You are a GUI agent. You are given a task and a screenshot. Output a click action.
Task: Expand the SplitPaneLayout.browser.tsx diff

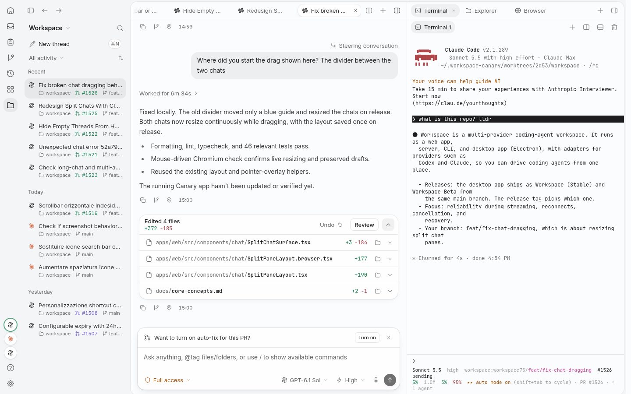[390, 259]
